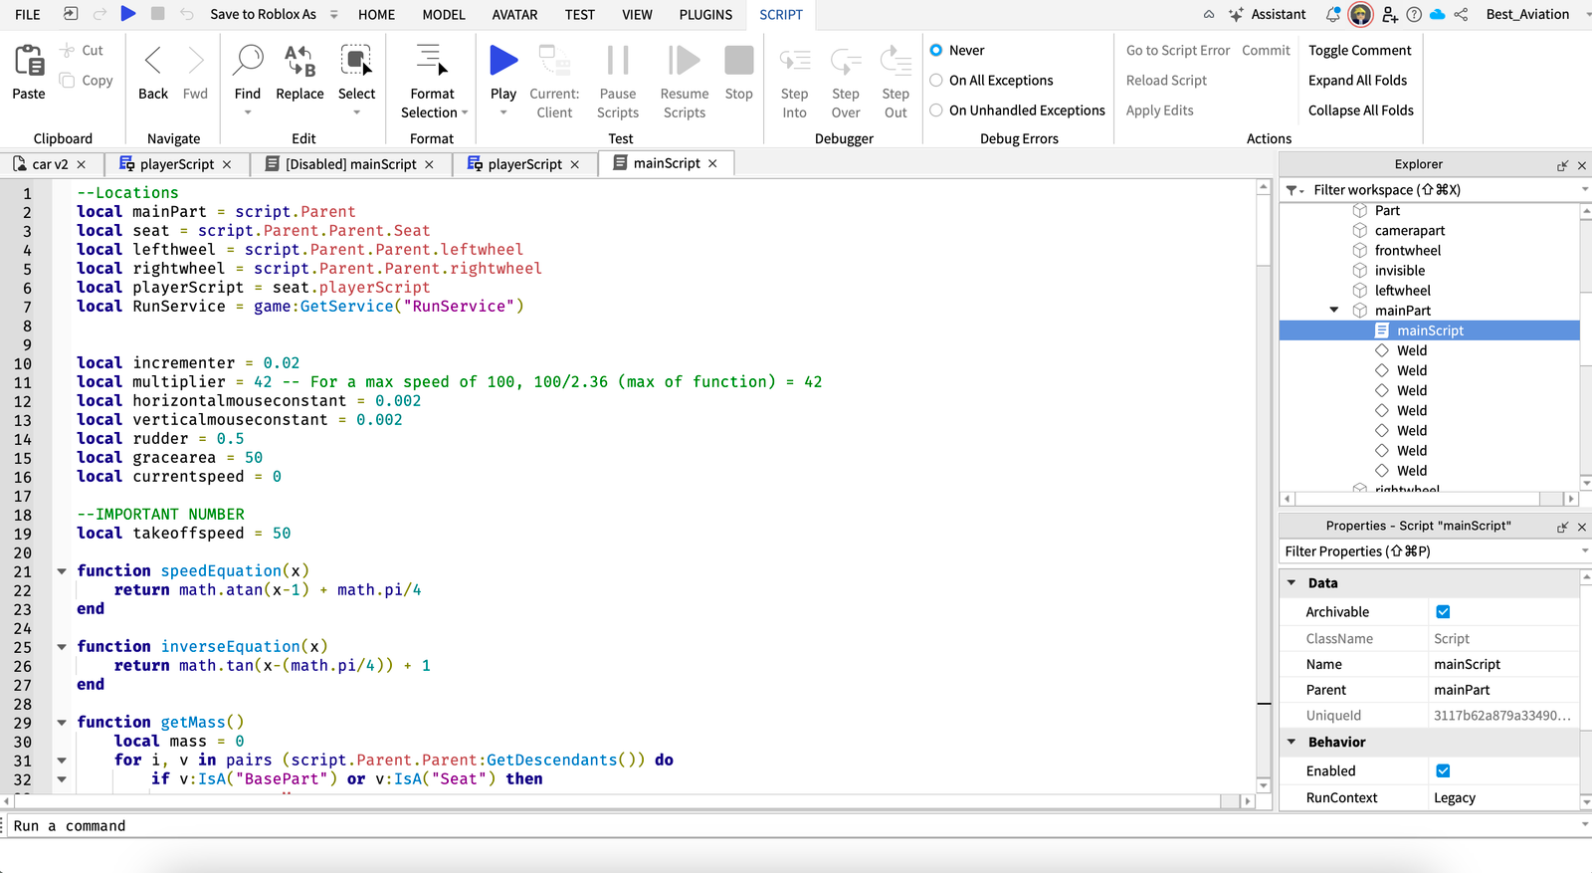Click the Paste clipboard icon

tap(29, 62)
